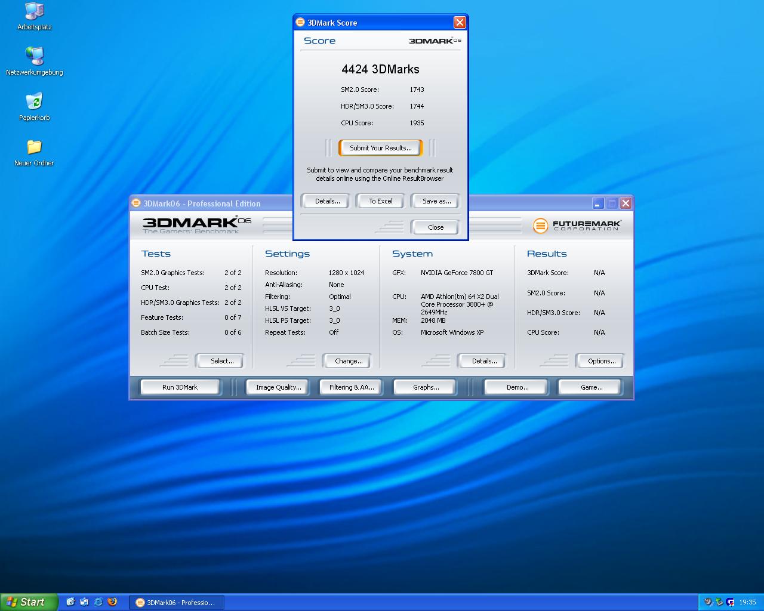Open the Arbeitsplatz desktop icon
This screenshot has width=764, height=611.
(x=35, y=16)
